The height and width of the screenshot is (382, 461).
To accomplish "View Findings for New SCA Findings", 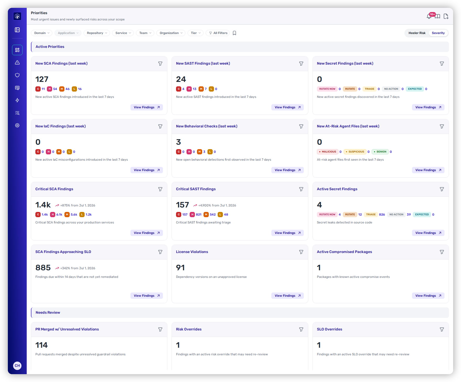I will pyautogui.click(x=147, y=107).
